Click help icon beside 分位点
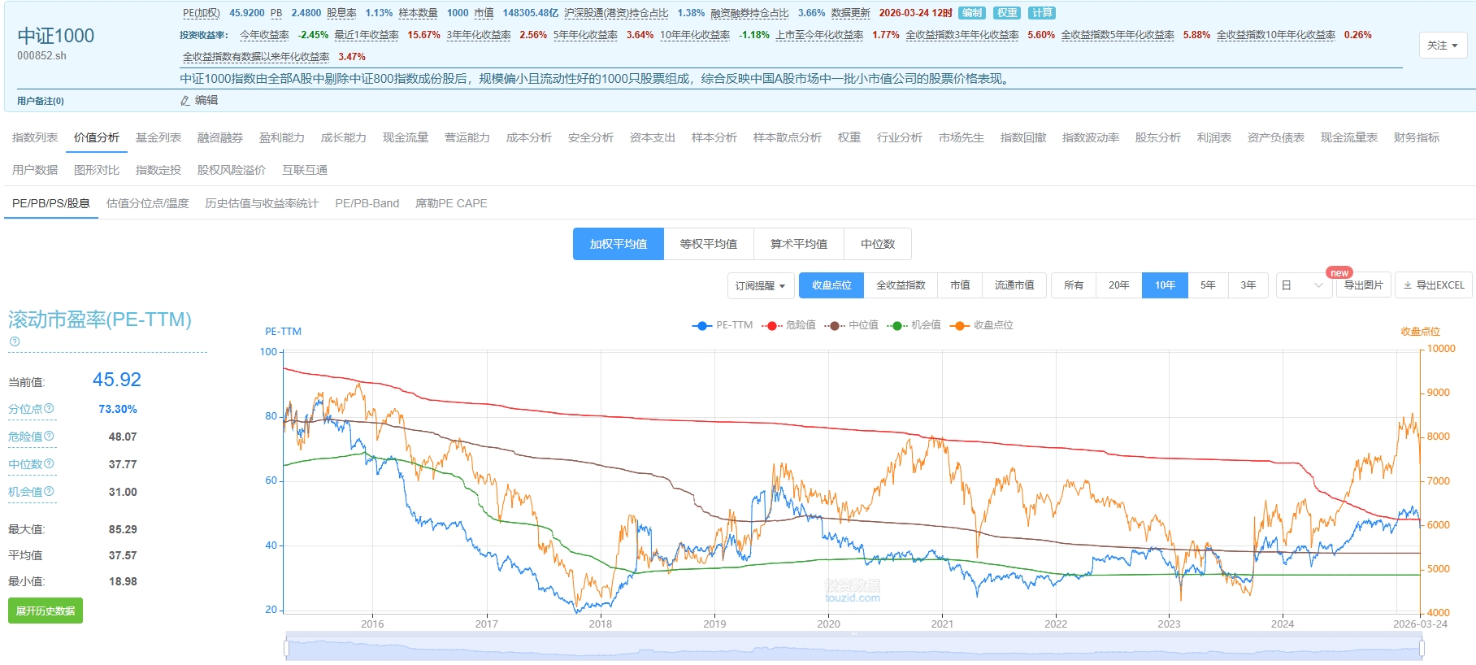The image size is (1476, 665). 49,408
